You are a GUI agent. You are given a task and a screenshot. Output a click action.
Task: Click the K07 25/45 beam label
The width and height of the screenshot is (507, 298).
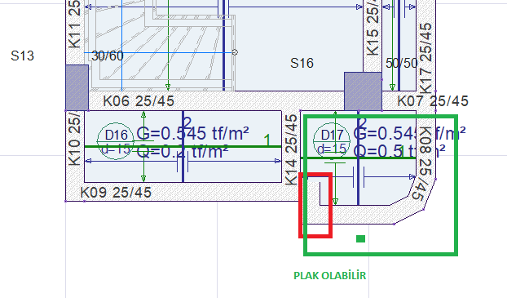[433, 101]
